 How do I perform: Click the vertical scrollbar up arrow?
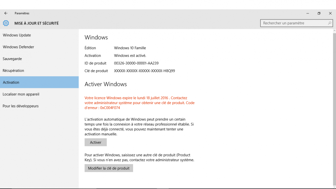(334, 31)
